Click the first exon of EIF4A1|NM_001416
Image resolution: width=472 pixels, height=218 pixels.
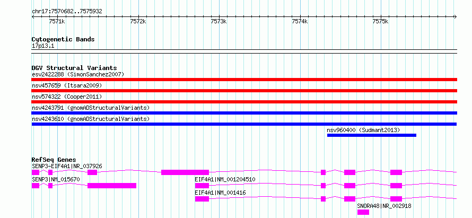202,199
